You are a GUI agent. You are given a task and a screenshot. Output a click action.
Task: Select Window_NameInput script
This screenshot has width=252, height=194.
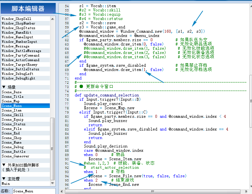pyautogui.click(x=26, y=37)
